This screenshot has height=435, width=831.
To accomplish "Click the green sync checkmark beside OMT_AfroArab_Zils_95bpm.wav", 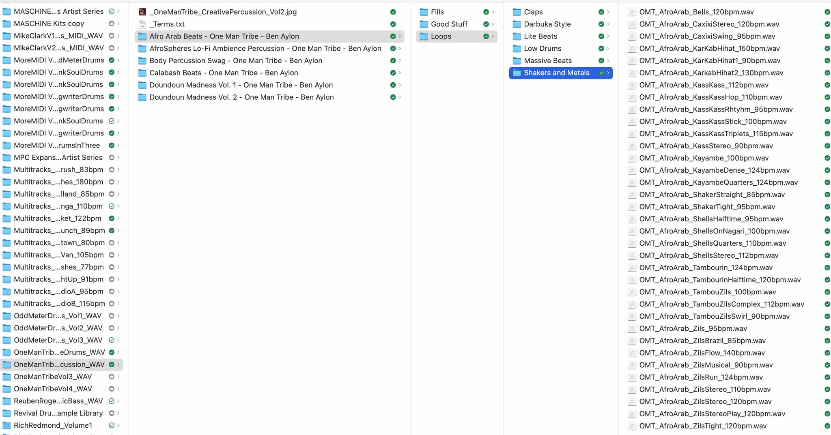I will point(827,328).
